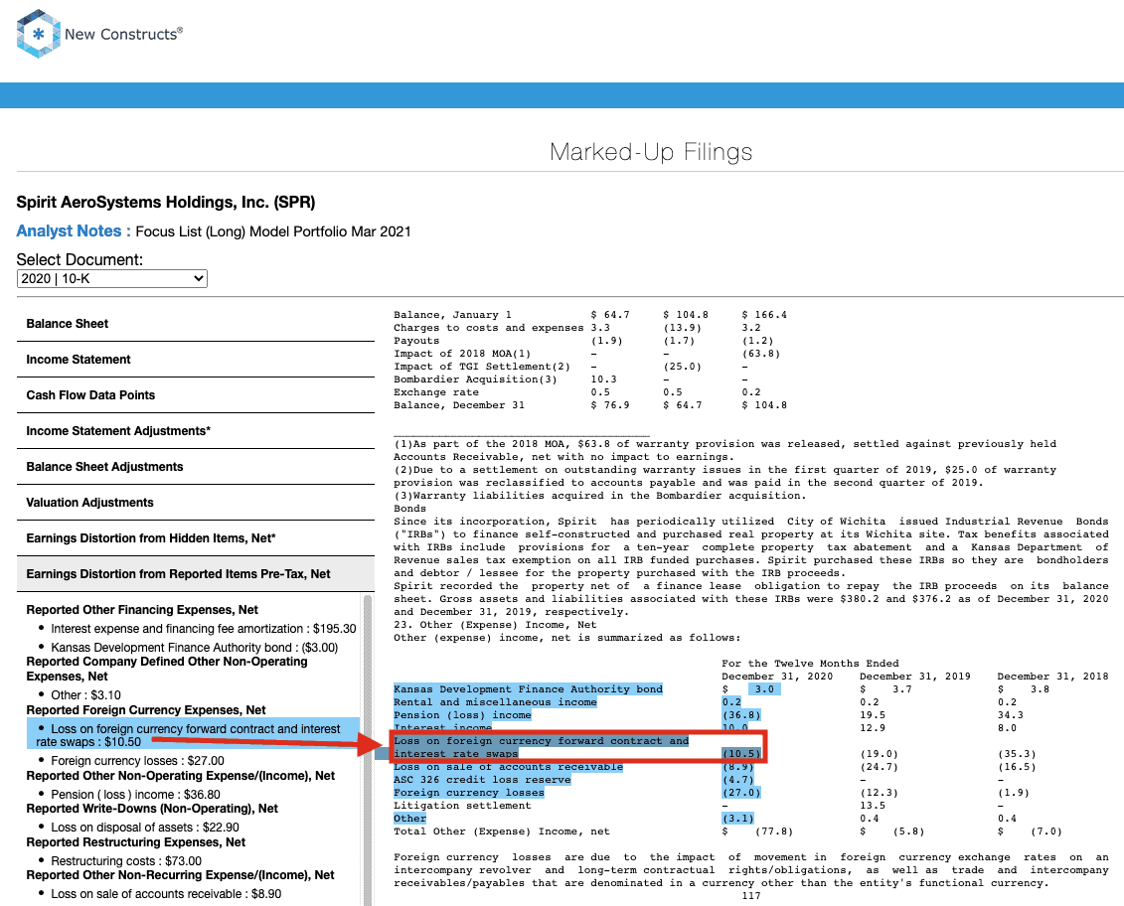Select the Other : $3.10 item
1124x906 pixels.
click(x=86, y=695)
